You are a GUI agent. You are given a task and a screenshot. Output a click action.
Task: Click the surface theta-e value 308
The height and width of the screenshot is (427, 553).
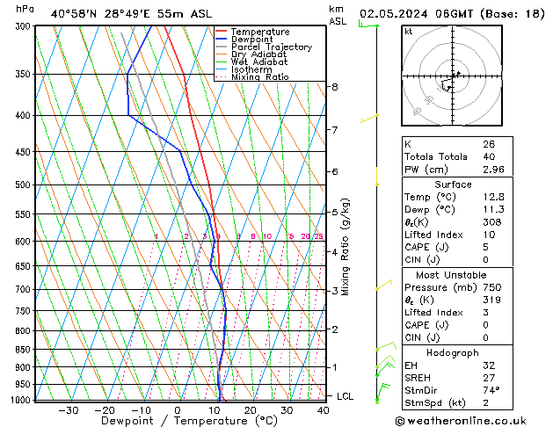click(x=492, y=222)
